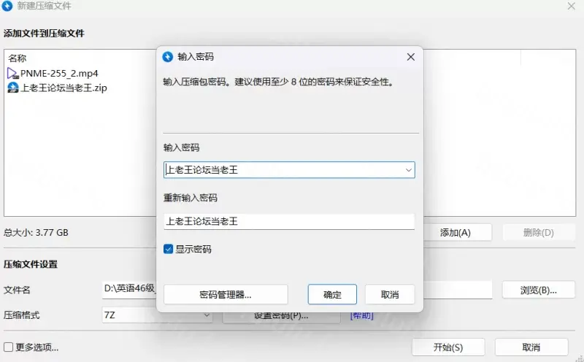Click the app logo in main window title bar
The width and height of the screenshot is (584, 362).
point(7,6)
